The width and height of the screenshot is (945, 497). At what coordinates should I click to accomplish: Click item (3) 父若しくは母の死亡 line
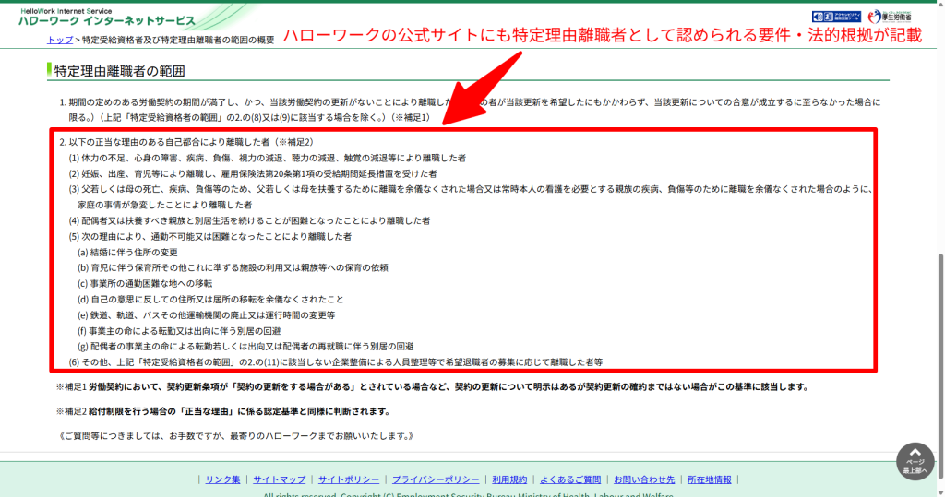click(x=471, y=197)
